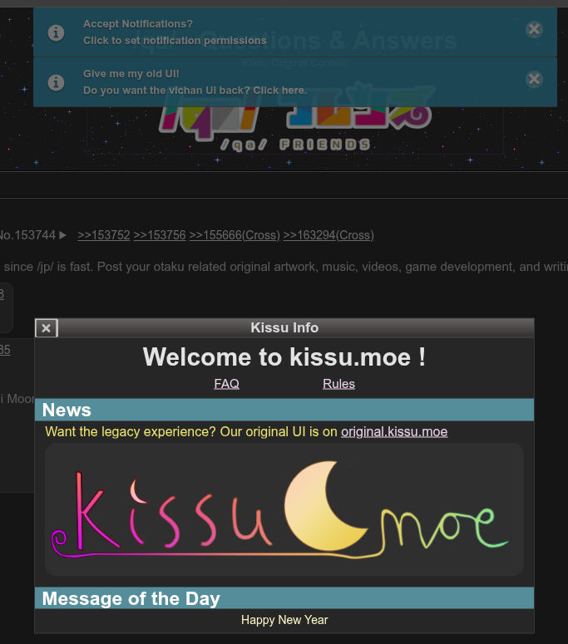Click 'Do you want the vichan UI back?' message
The image size is (568, 644).
tap(195, 91)
